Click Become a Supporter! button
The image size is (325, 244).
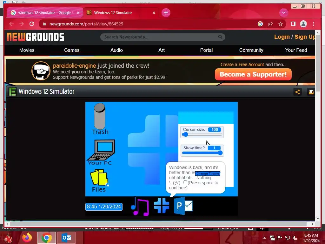click(253, 74)
